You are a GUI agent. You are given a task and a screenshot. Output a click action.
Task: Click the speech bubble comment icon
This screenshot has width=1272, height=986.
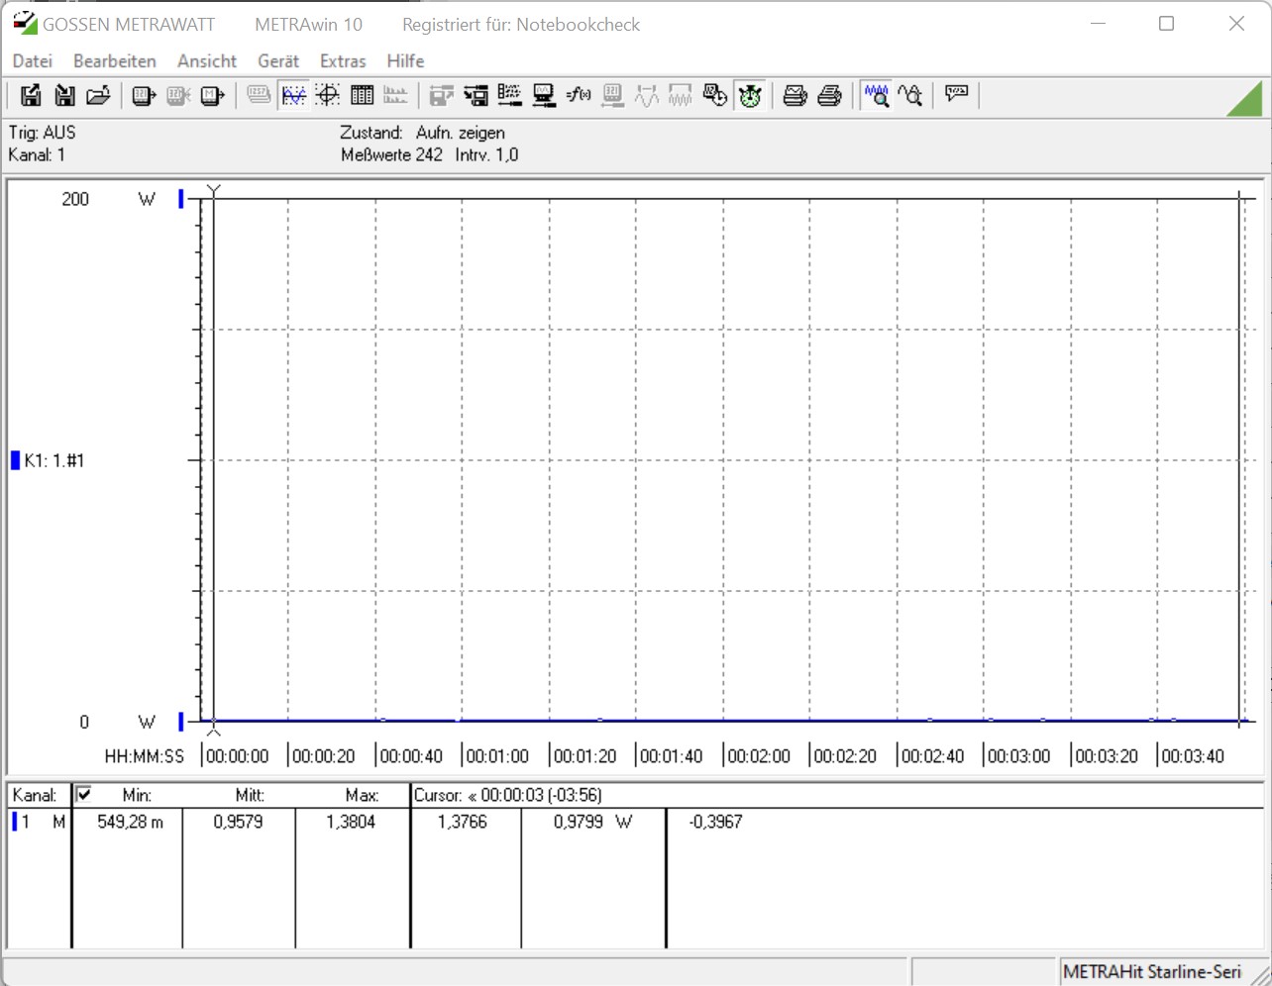957,95
